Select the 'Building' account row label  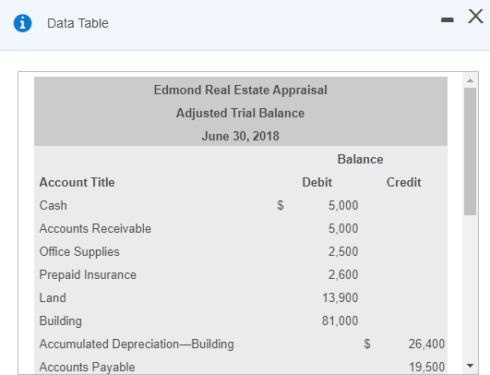point(61,321)
